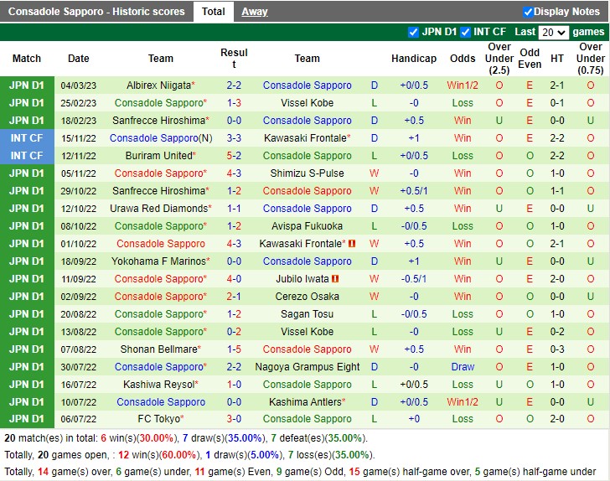Click Draw odds result on Nagoya Grampus row
610x481 pixels.
463,367
